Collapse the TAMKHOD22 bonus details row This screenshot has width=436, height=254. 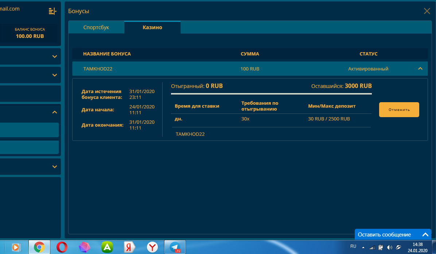(x=420, y=68)
